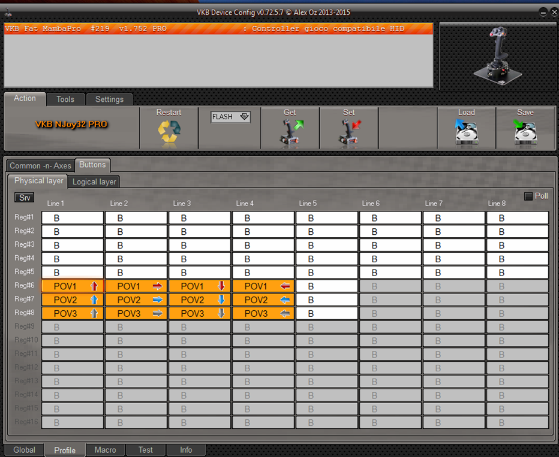The height and width of the screenshot is (457, 559).
Task: Select POV2 right arrow cell in Reg#7
Action: coord(136,299)
